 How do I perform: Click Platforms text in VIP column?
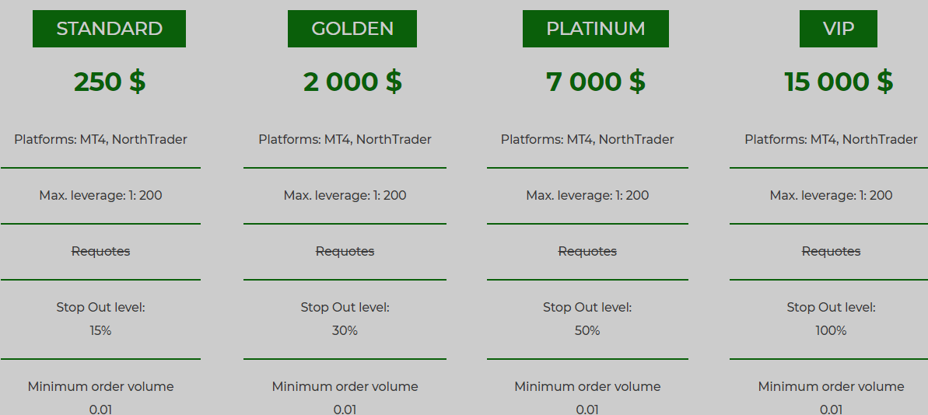[x=831, y=140]
